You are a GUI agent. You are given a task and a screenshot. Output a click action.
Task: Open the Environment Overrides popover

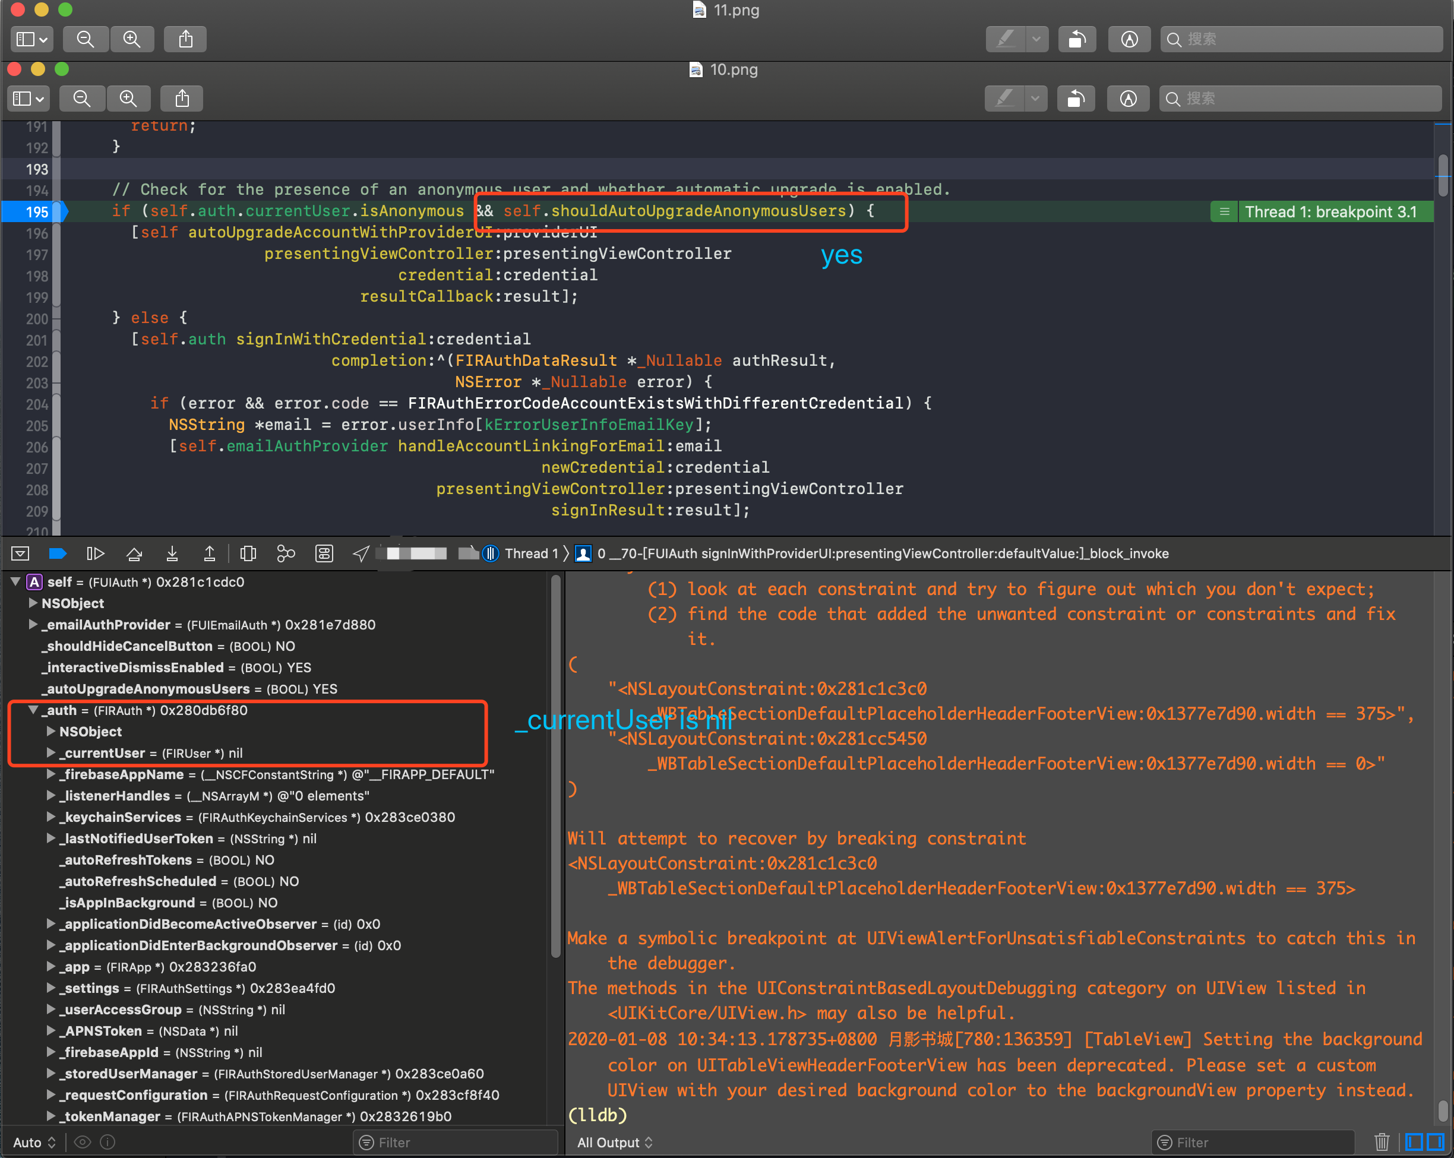tap(324, 553)
